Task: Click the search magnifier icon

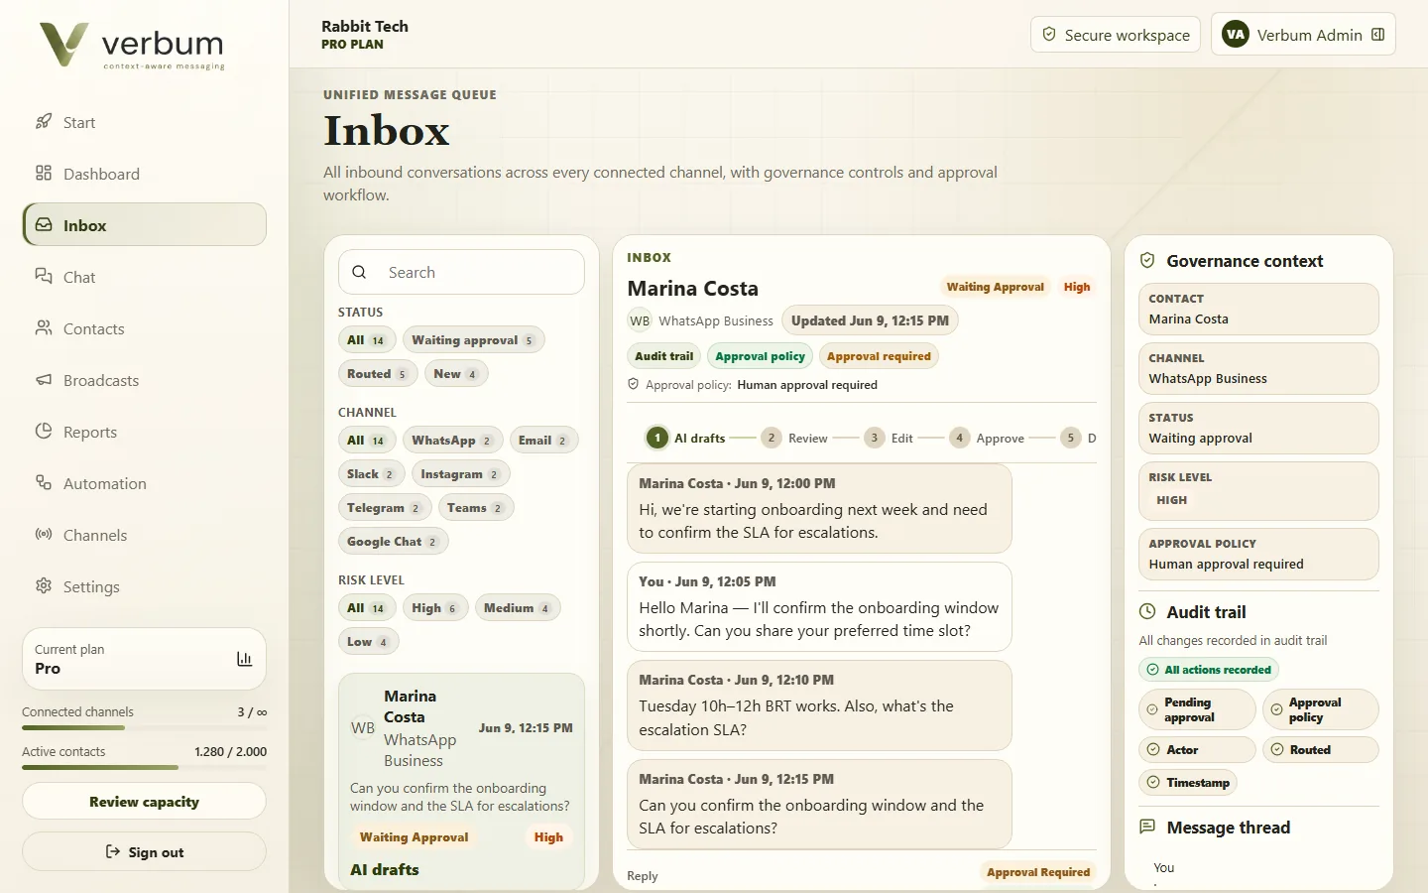Action: [360, 272]
